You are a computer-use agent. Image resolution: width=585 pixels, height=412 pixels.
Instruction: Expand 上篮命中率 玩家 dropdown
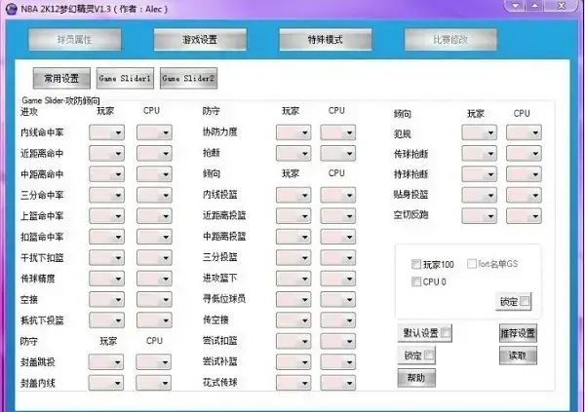106,216
